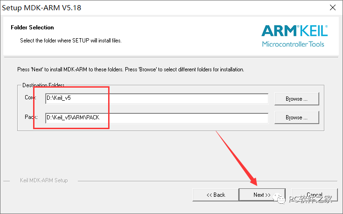This screenshot has width=343, height=214.
Task: Focus the Pack path field D:\Keil_v5\ARM\PACK
Action: coord(157,118)
